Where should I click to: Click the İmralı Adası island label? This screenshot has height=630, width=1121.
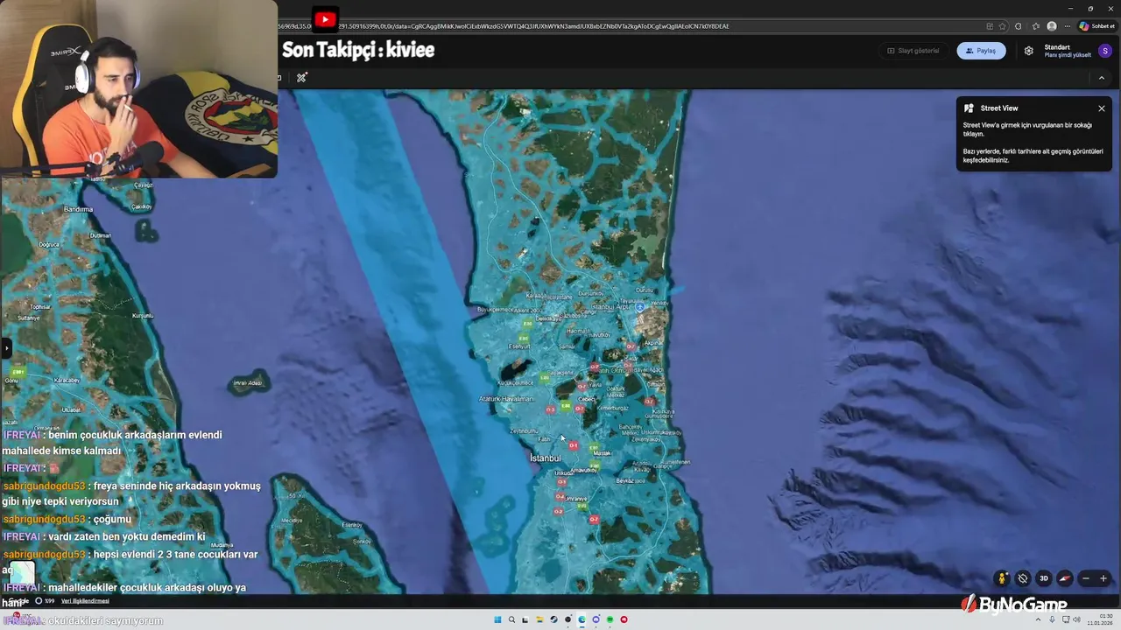click(x=248, y=383)
